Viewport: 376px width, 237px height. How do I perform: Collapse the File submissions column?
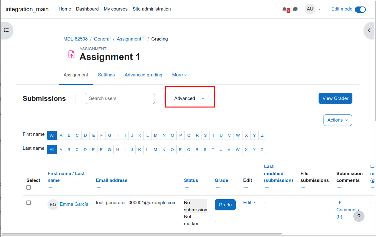[x=303, y=187]
